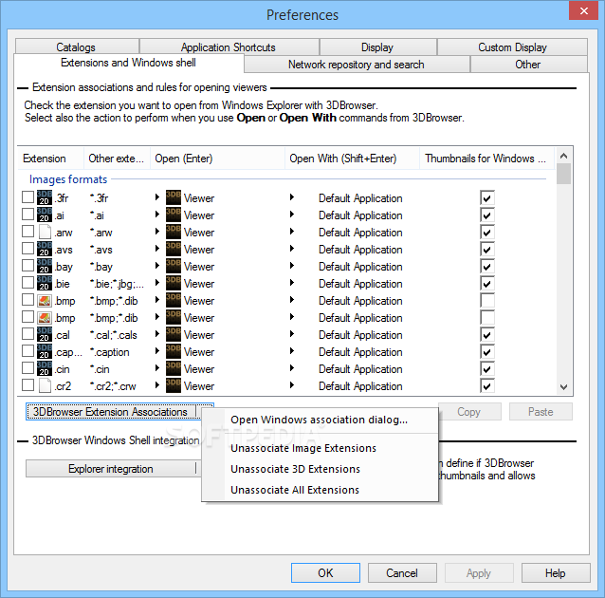Click the Viewer icon in the .avs row
This screenshot has width=605, height=598.
[x=174, y=249]
